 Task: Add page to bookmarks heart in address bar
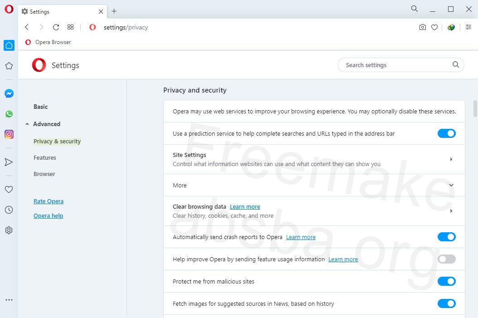(434, 27)
